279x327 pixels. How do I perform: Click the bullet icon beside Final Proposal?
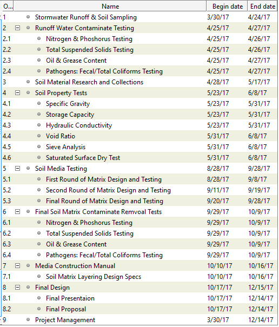click(x=39, y=309)
